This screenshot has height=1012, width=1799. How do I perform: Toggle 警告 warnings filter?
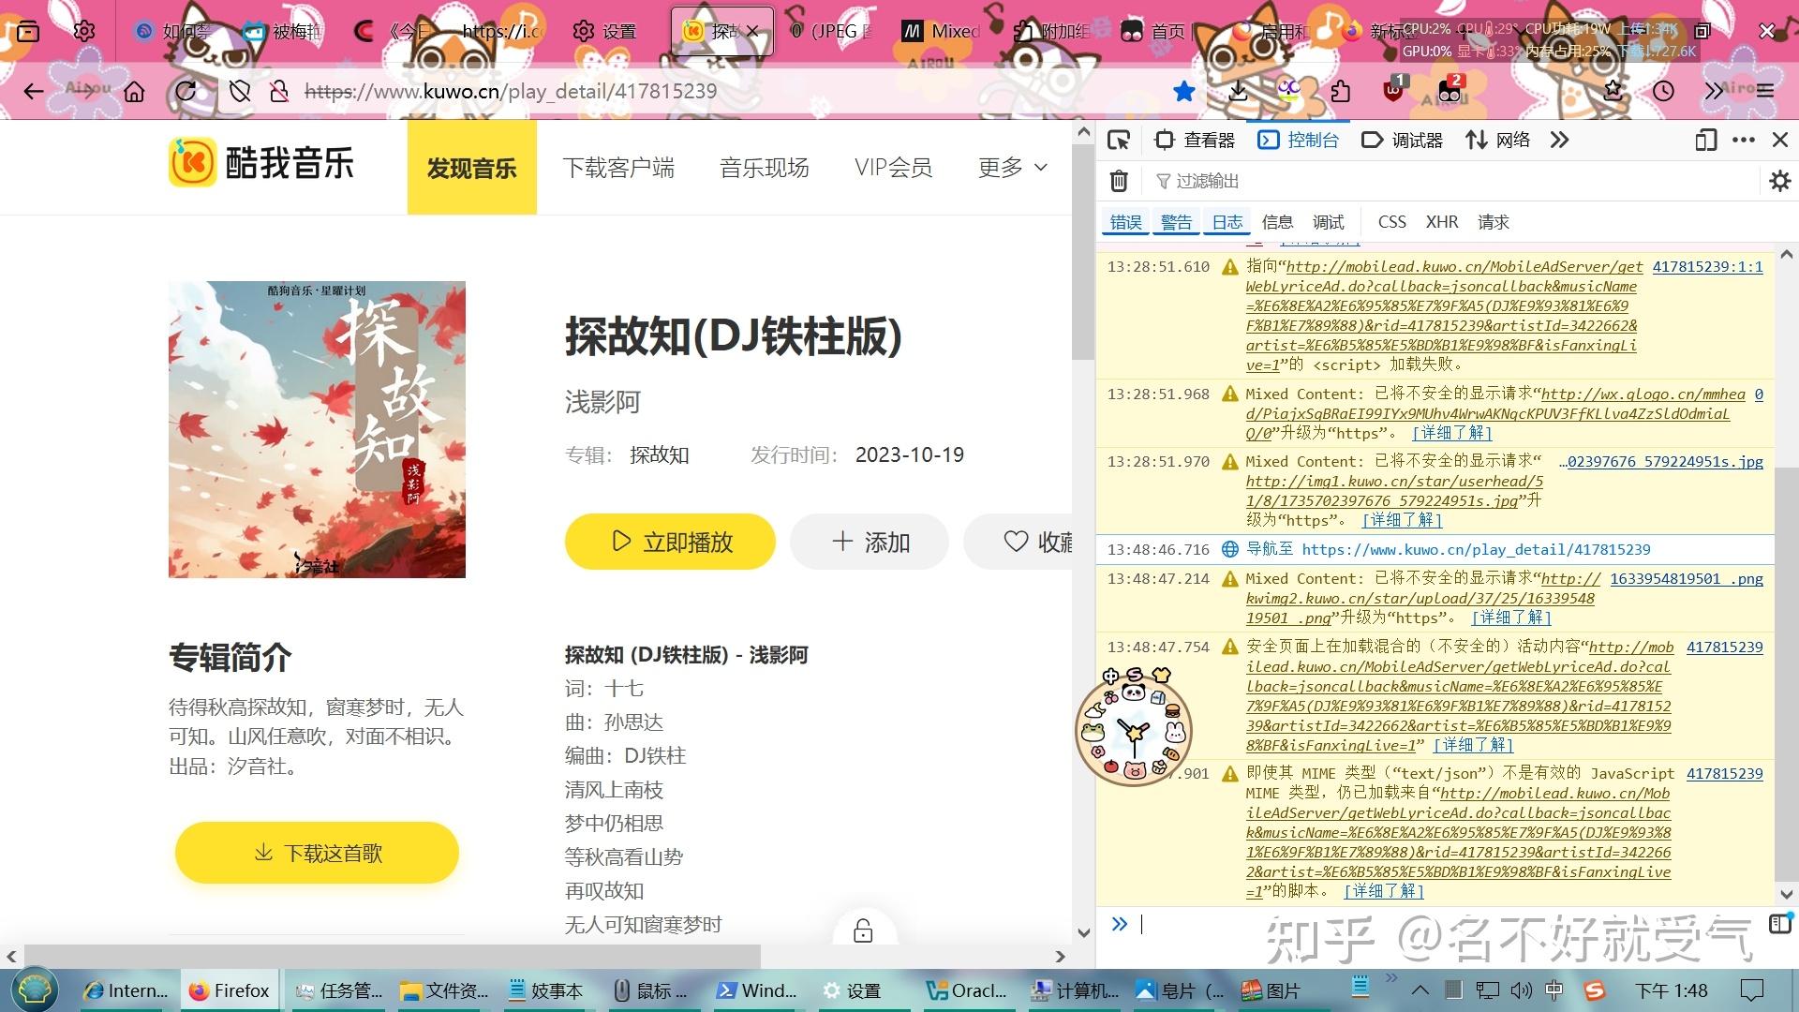pos(1176,222)
